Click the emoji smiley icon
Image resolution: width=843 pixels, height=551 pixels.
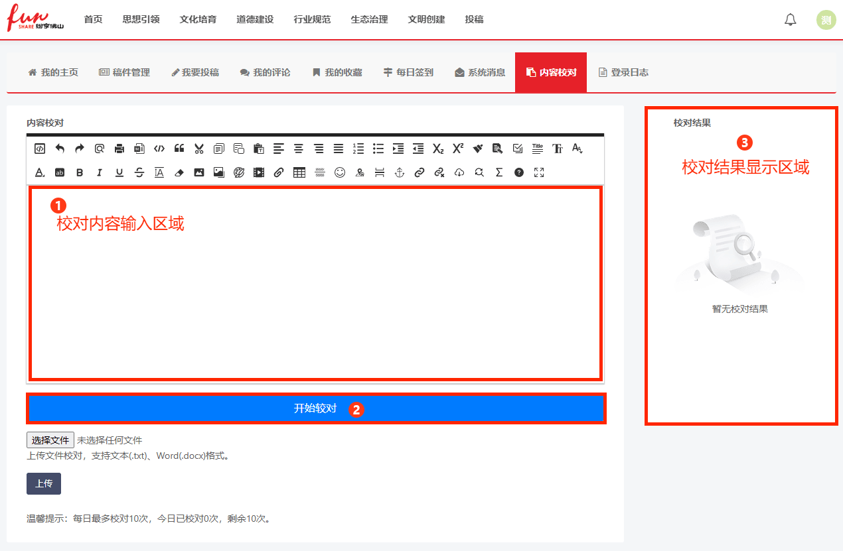tap(340, 172)
